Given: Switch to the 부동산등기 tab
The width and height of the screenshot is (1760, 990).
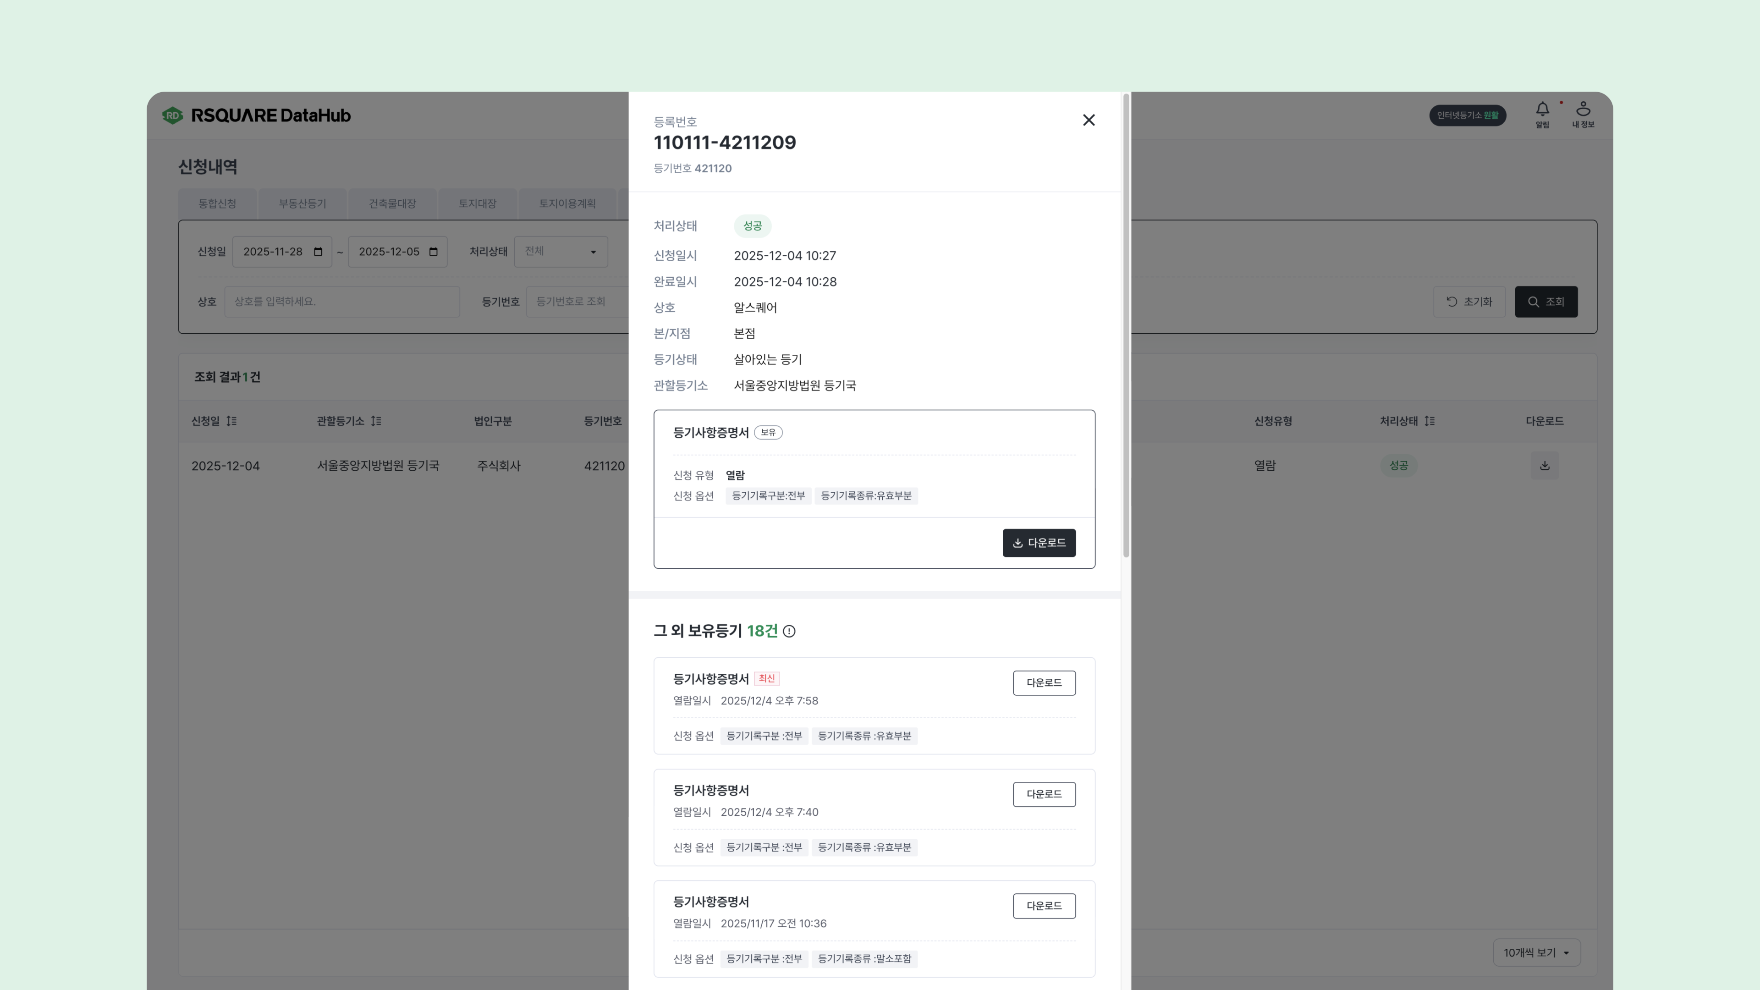Looking at the screenshot, I should (x=302, y=203).
